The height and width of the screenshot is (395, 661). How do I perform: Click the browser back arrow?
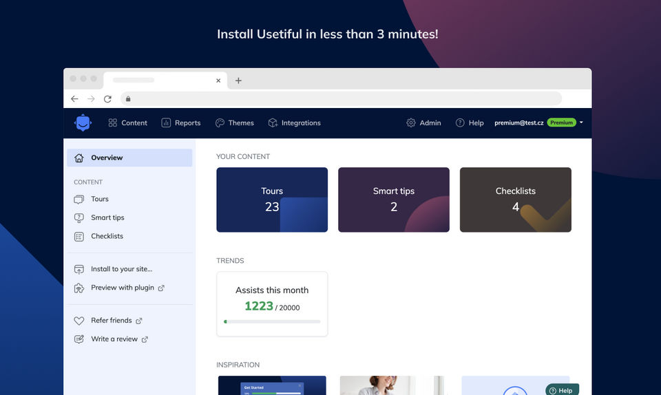click(74, 98)
